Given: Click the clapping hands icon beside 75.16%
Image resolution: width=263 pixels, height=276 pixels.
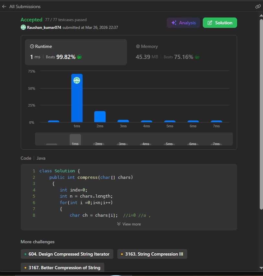Looking at the screenshot, I should 197,57.
